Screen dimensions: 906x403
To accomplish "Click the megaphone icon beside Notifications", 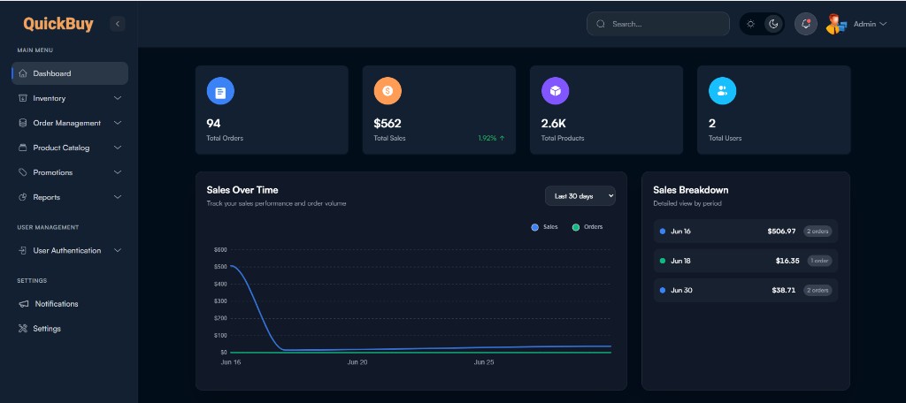I will 23,304.
